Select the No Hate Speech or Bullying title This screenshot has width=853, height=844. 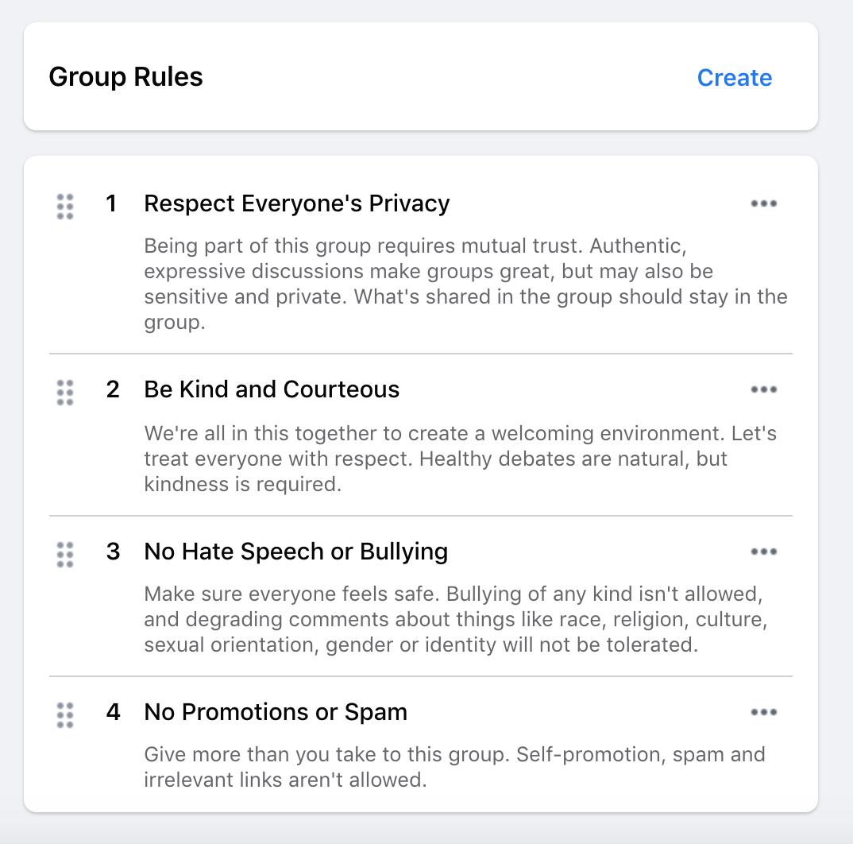coord(295,552)
